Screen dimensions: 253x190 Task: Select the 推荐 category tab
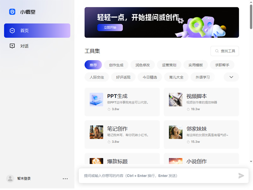pos(93,65)
